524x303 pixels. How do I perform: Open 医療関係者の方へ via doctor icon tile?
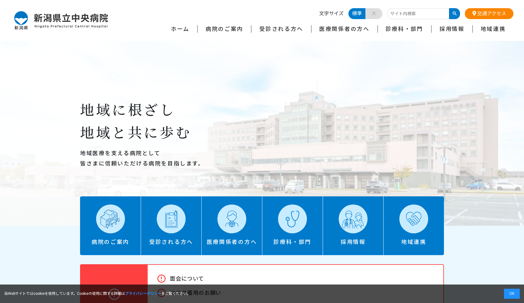click(232, 219)
